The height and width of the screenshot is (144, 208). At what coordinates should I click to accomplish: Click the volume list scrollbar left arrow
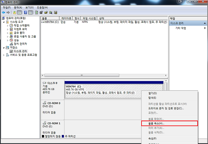42,75
